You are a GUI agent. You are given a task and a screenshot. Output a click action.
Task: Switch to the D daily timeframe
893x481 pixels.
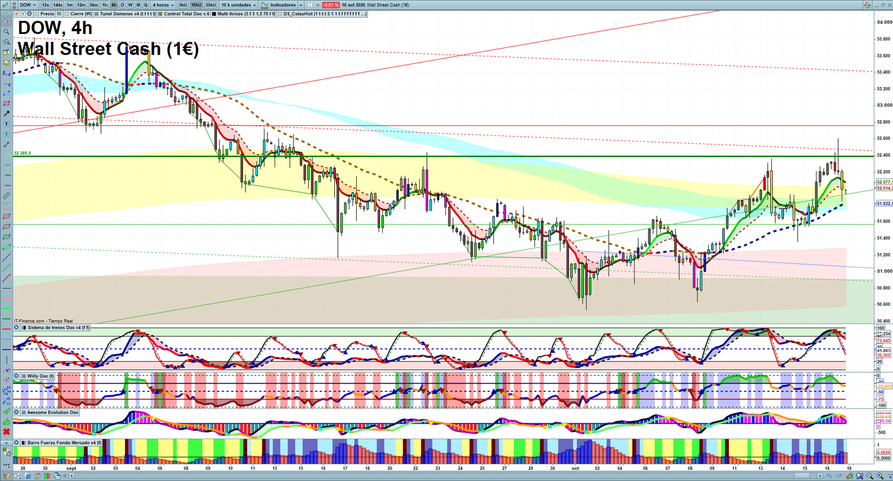tap(122, 5)
